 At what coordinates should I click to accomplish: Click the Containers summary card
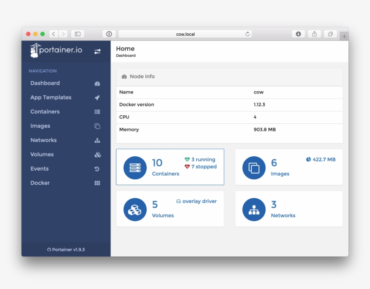(x=170, y=167)
